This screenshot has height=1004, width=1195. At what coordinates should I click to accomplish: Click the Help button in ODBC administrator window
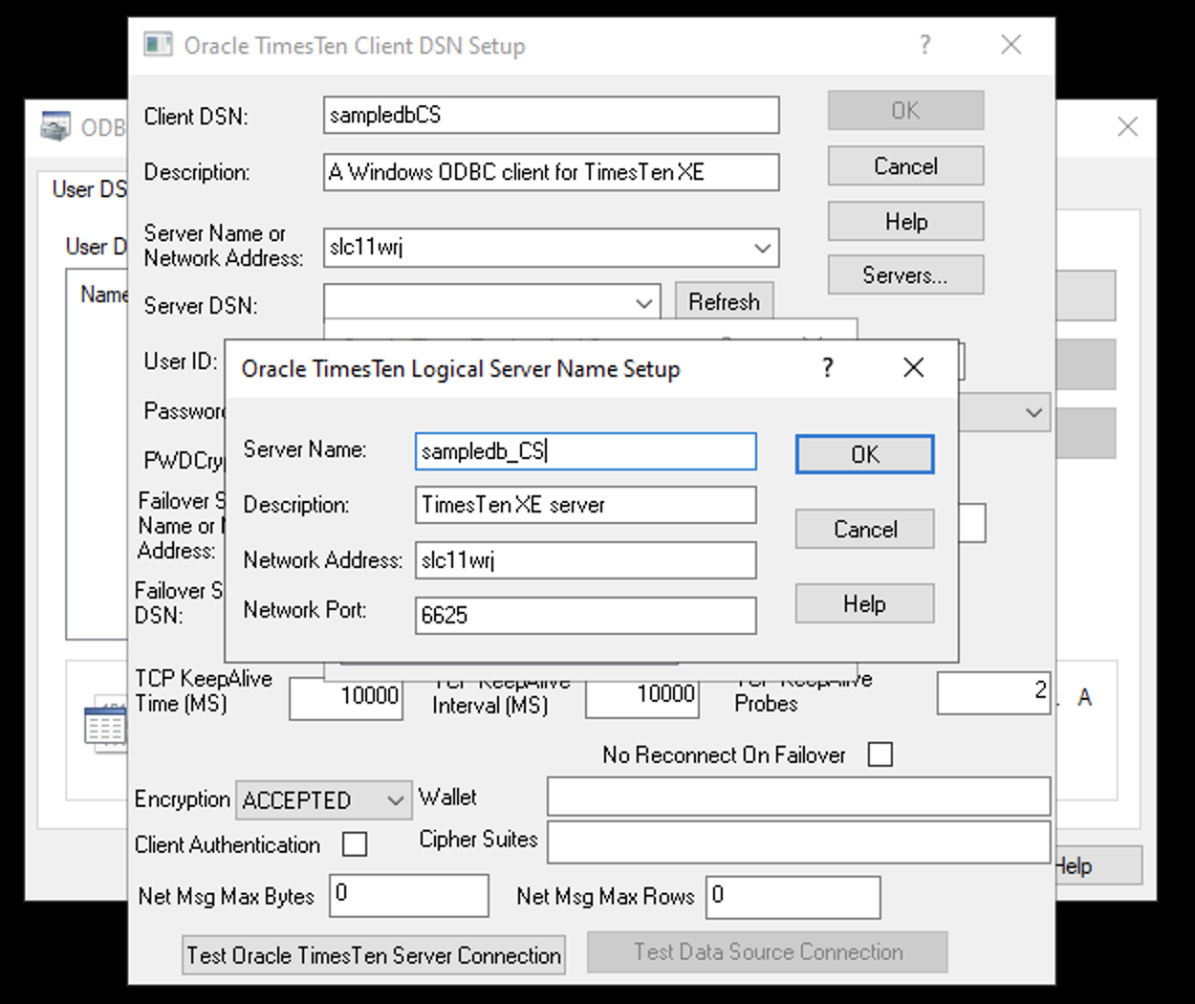(1098, 866)
